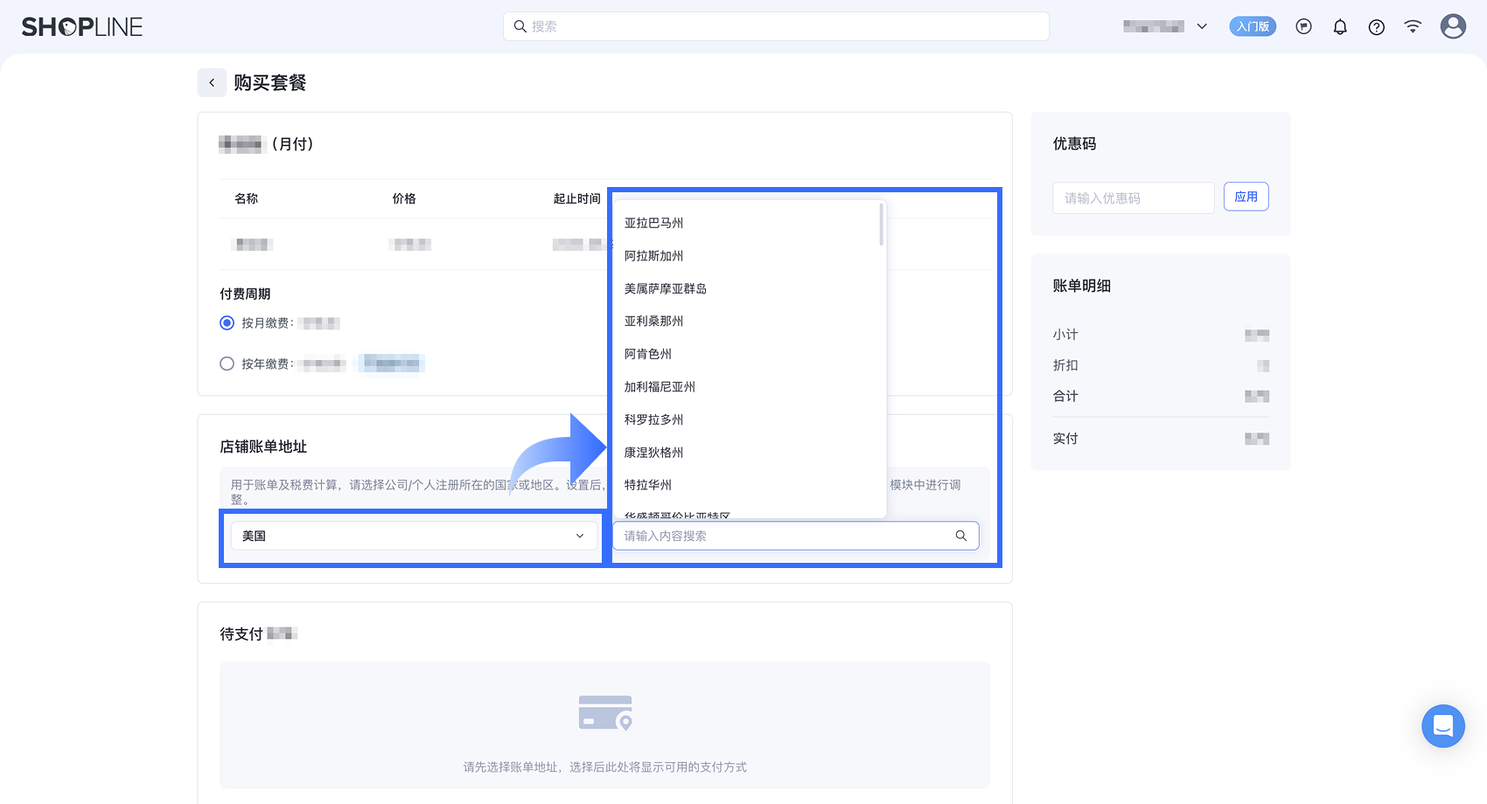
Task: Open the chat support bubble
Action: (x=1442, y=725)
